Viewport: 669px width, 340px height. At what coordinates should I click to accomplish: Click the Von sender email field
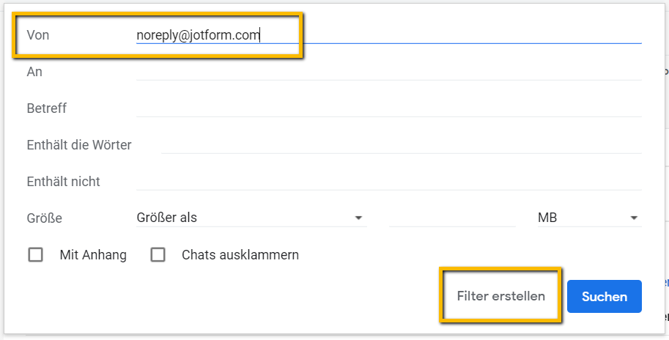click(388, 34)
